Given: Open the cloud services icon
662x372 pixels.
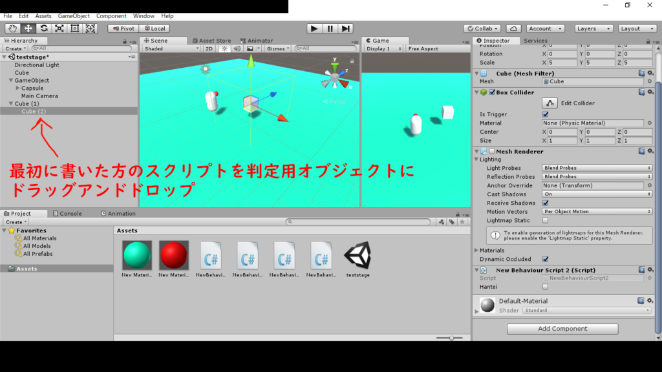Looking at the screenshot, I should 513,28.
